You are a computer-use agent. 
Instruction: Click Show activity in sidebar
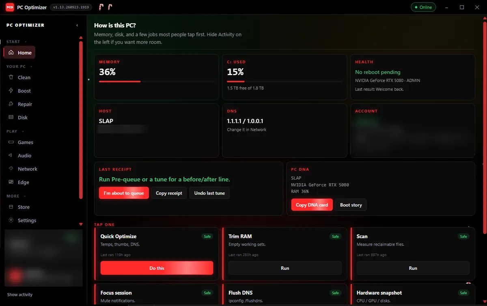click(20, 295)
